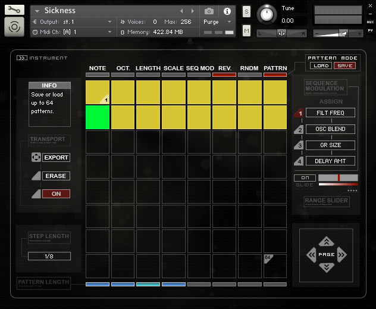Image resolution: width=376 pixels, height=309 pixels.
Task: Select the NOTE column tab
Action: point(98,68)
